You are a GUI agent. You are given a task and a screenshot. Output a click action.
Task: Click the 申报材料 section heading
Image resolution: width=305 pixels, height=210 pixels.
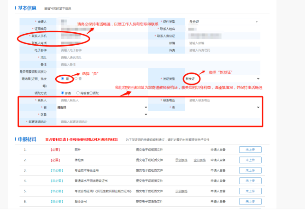(27, 139)
